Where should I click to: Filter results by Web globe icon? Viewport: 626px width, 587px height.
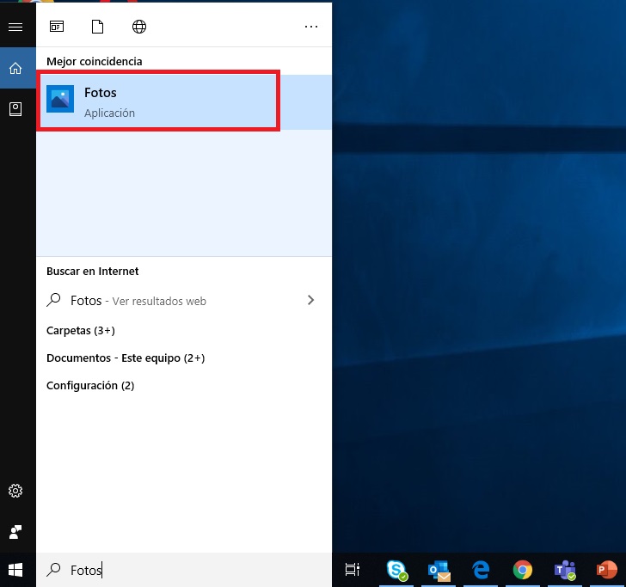[x=139, y=27]
